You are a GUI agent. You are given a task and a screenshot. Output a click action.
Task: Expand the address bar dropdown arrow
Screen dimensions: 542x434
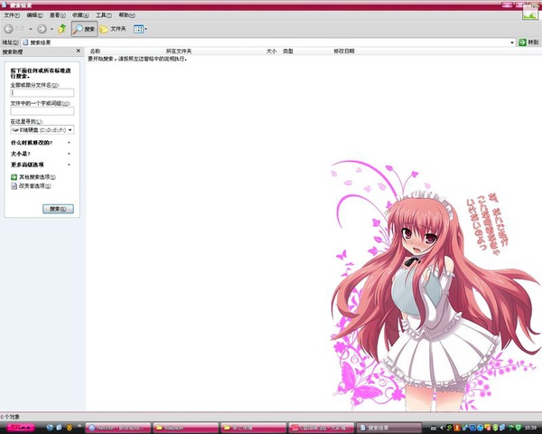coord(512,42)
